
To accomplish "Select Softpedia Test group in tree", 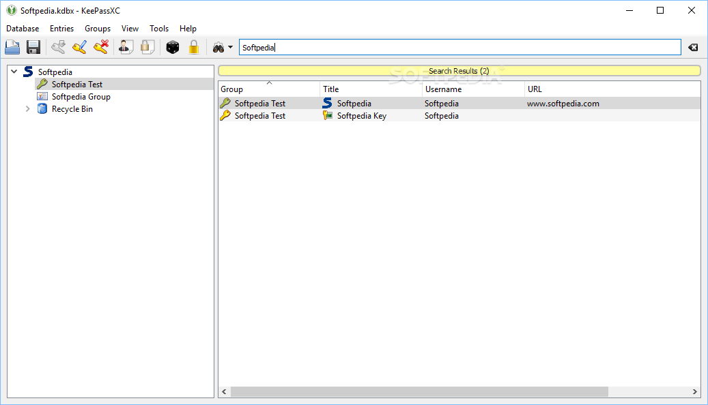I will point(77,85).
